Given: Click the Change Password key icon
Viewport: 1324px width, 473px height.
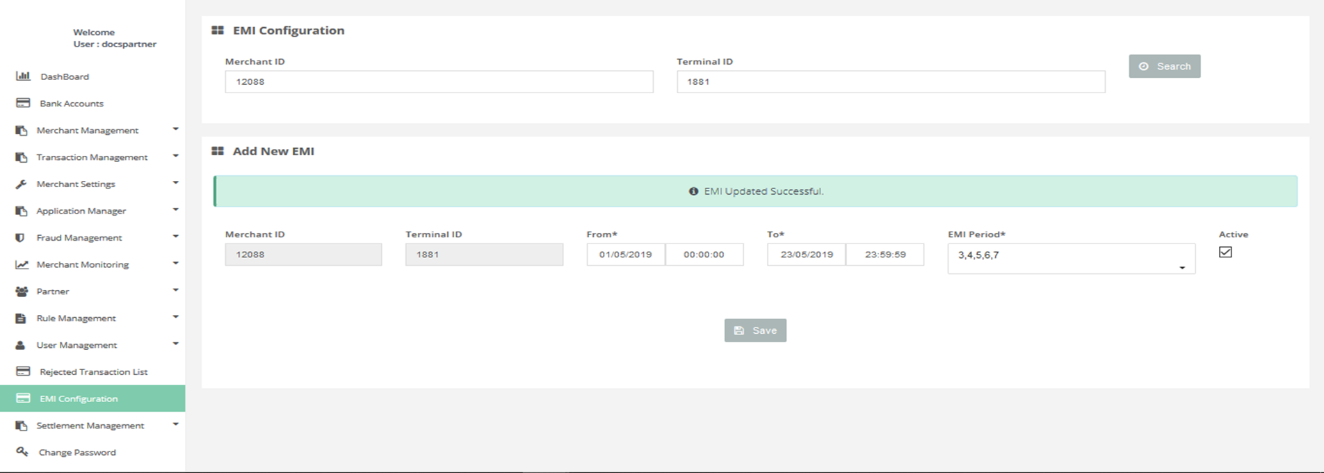Looking at the screenshot, I should point(22,452).
